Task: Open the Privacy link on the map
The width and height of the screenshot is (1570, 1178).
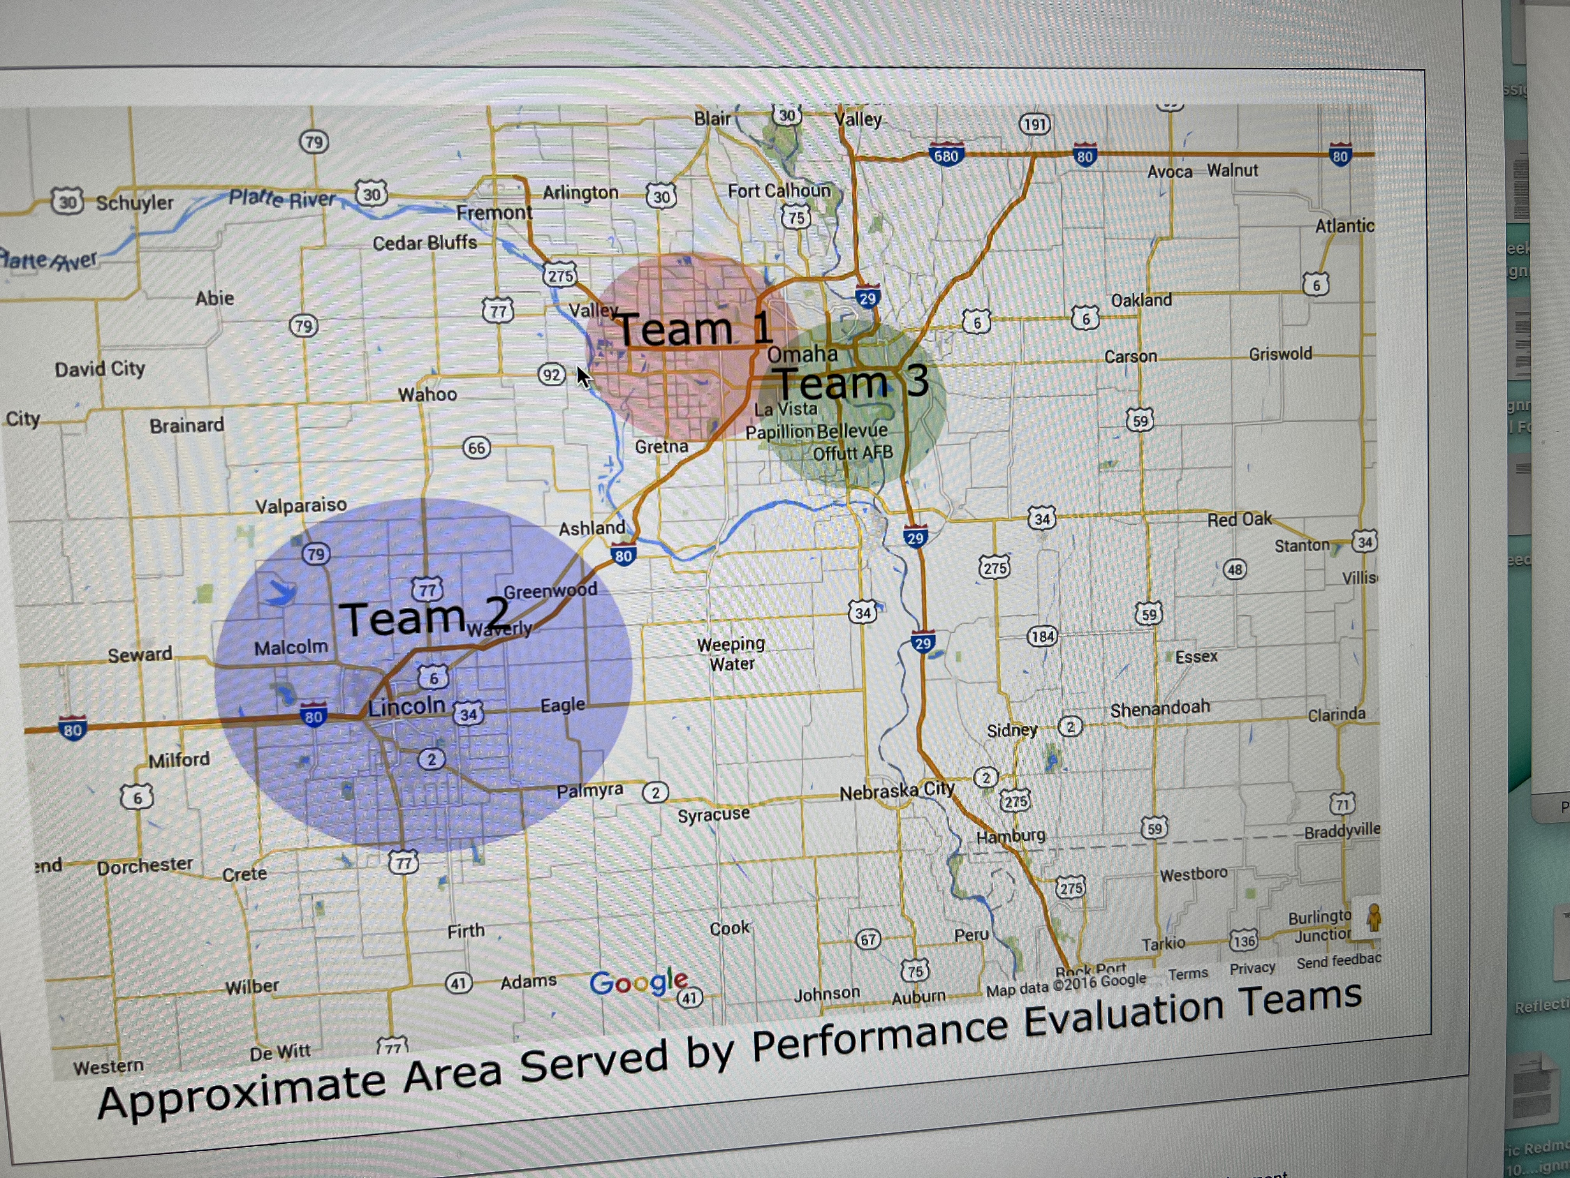Action: tap(1252, 968)
